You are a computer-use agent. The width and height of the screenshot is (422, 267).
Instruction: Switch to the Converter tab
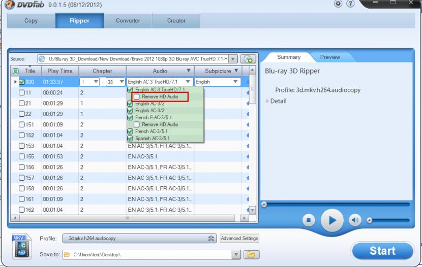[128, 21]
